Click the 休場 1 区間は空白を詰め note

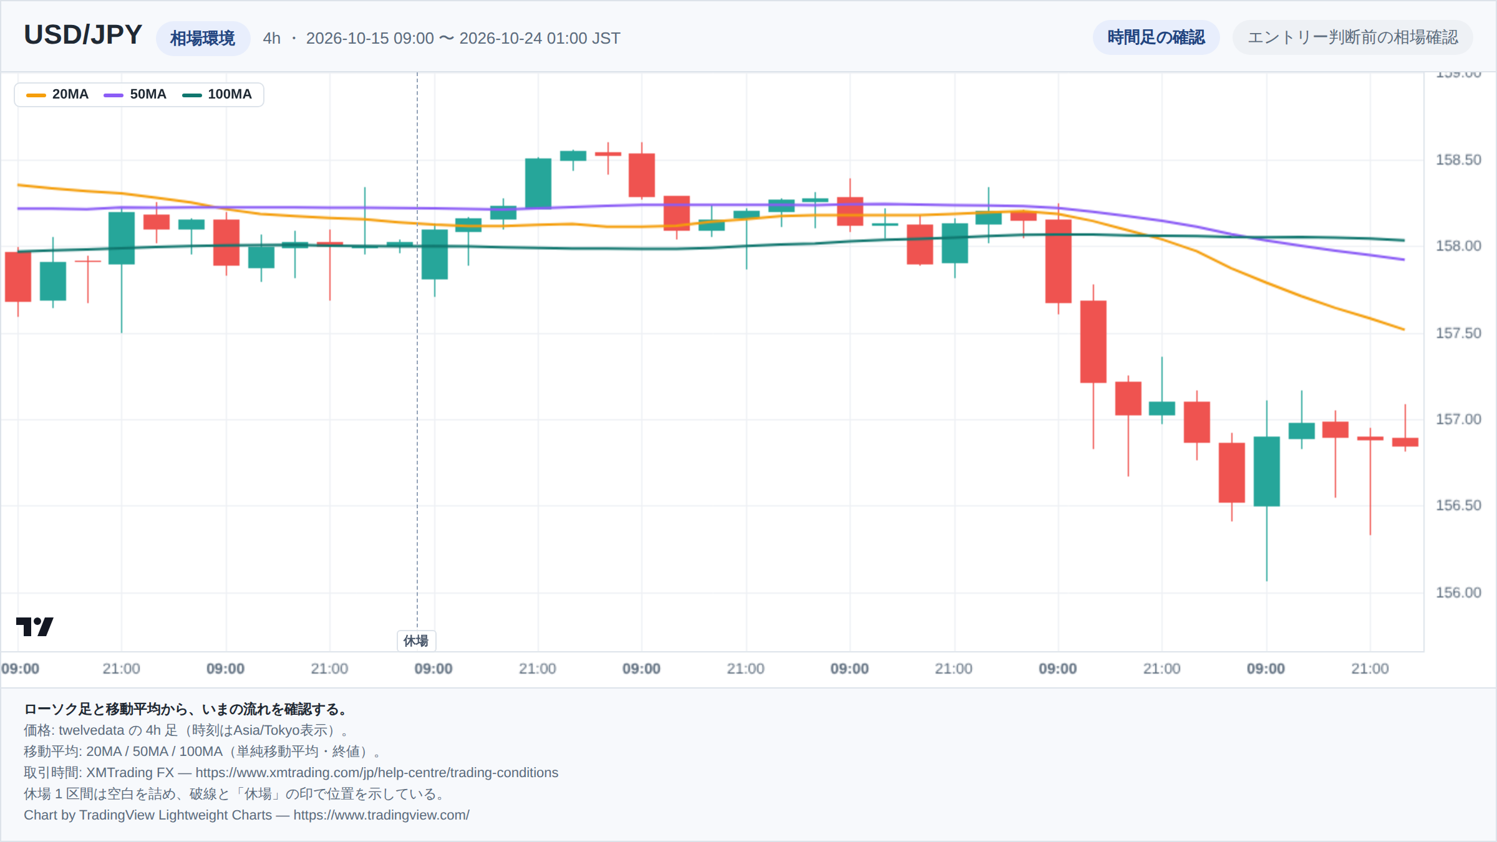coord(236,794)
